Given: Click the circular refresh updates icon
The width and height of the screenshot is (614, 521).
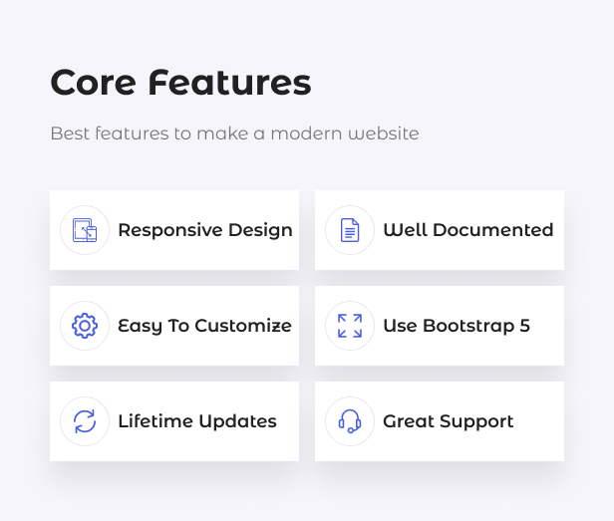Looking at the screenshot, I should (x=85, y=421).
